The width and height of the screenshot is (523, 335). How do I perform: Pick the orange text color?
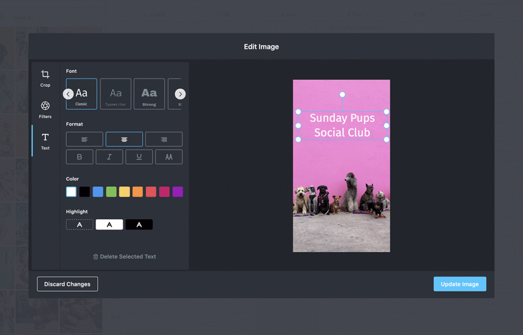click(x=137, y=192)
